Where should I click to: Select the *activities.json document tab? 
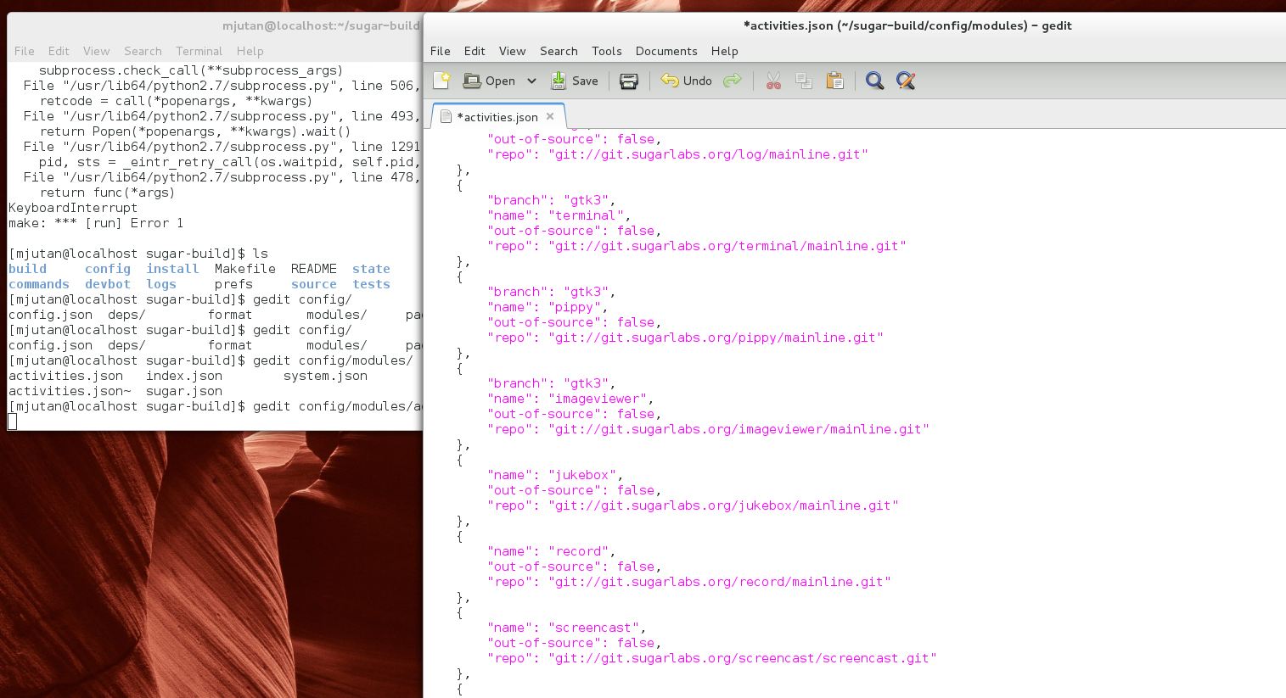coord(497,117)
